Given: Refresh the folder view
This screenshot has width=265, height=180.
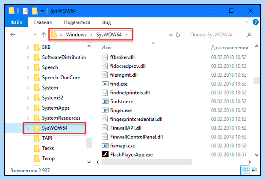Looking at the screenshot, I should pos(178,35).
